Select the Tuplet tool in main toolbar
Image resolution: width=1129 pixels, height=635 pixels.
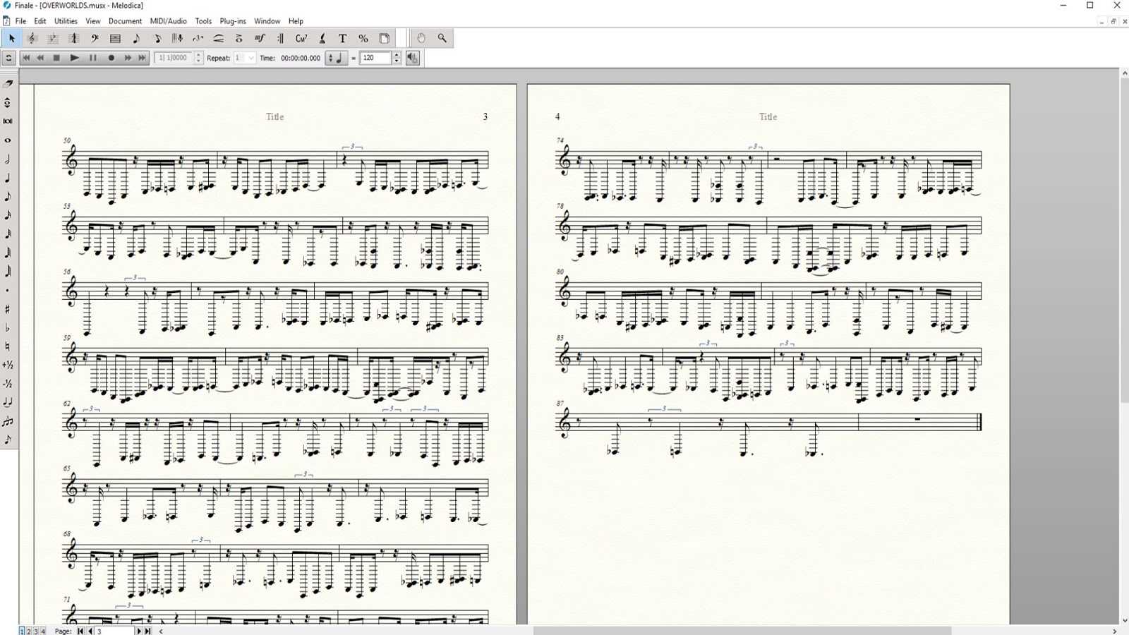198,38
